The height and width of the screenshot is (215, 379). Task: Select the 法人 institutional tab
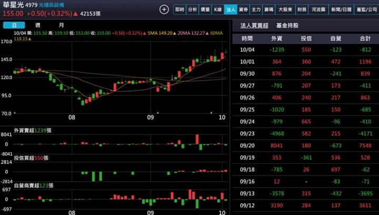pos(231,9)
